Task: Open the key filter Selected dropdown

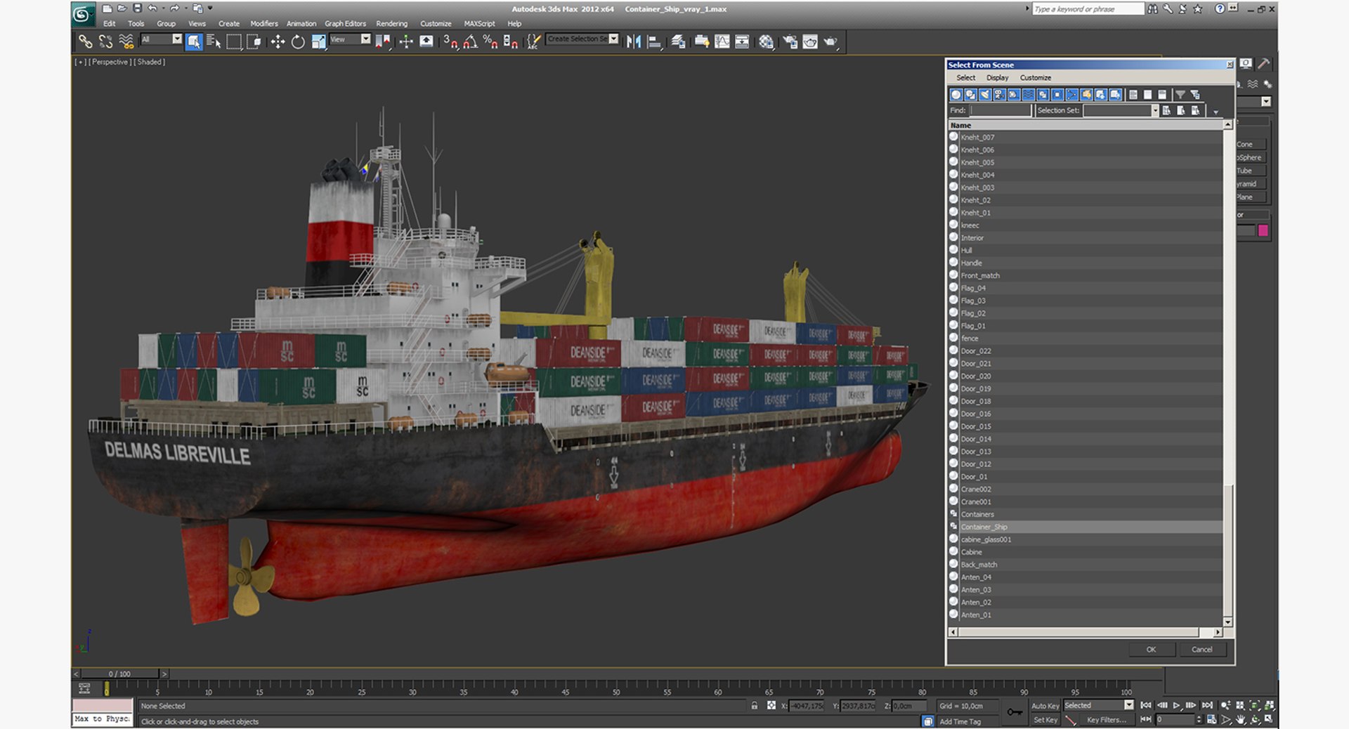Action: 1128,705
